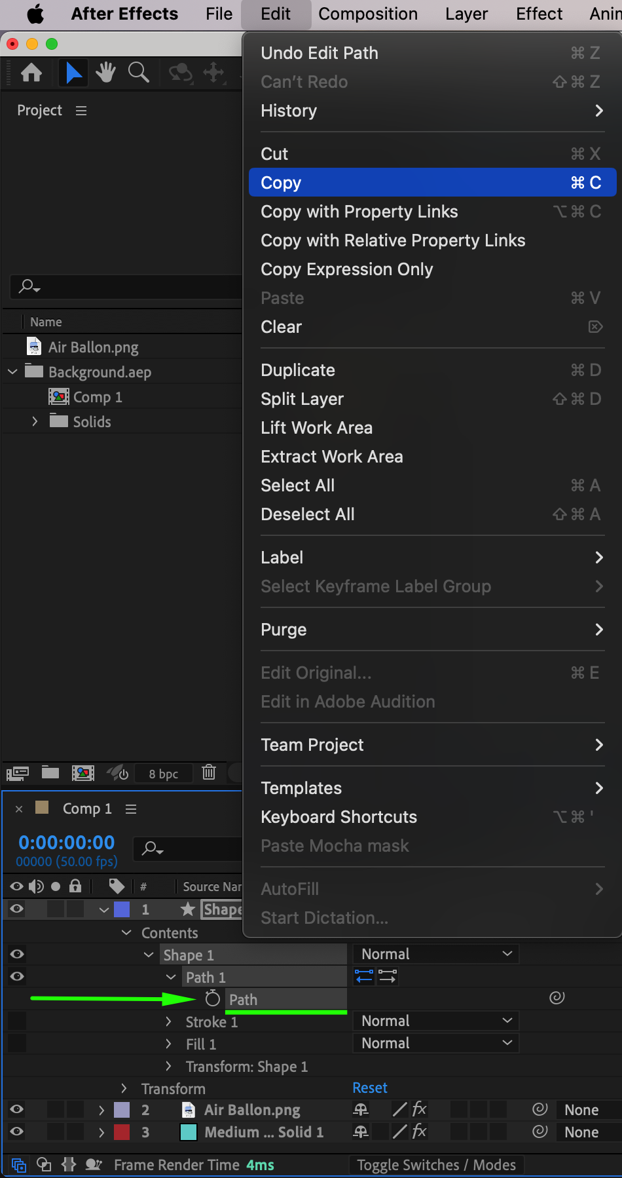Toggle Render Time pane snail icon
This screenshot has width=622, height=1178.
(94, 1164)
